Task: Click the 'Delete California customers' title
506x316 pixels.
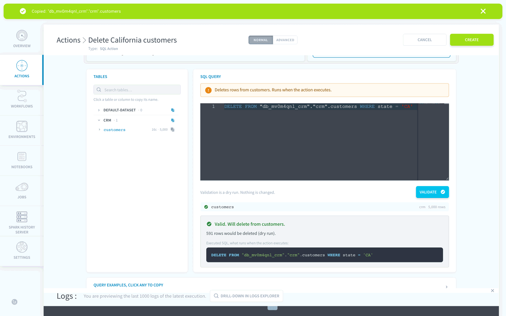Action: (x=132, y=40)
